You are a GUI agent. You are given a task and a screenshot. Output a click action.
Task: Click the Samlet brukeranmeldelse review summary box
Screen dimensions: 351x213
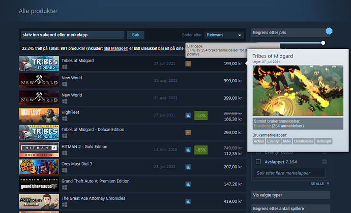tap(298, 124)
